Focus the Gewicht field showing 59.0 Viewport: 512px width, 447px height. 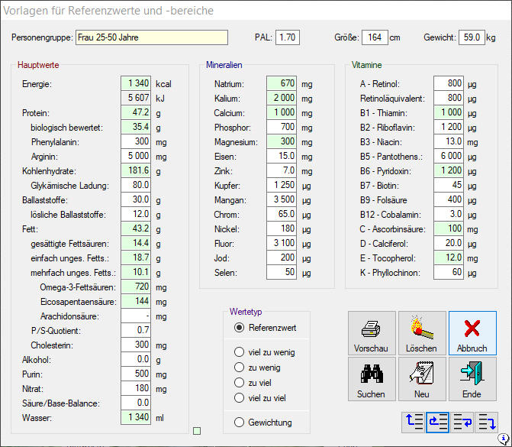[x=472, y=37]
